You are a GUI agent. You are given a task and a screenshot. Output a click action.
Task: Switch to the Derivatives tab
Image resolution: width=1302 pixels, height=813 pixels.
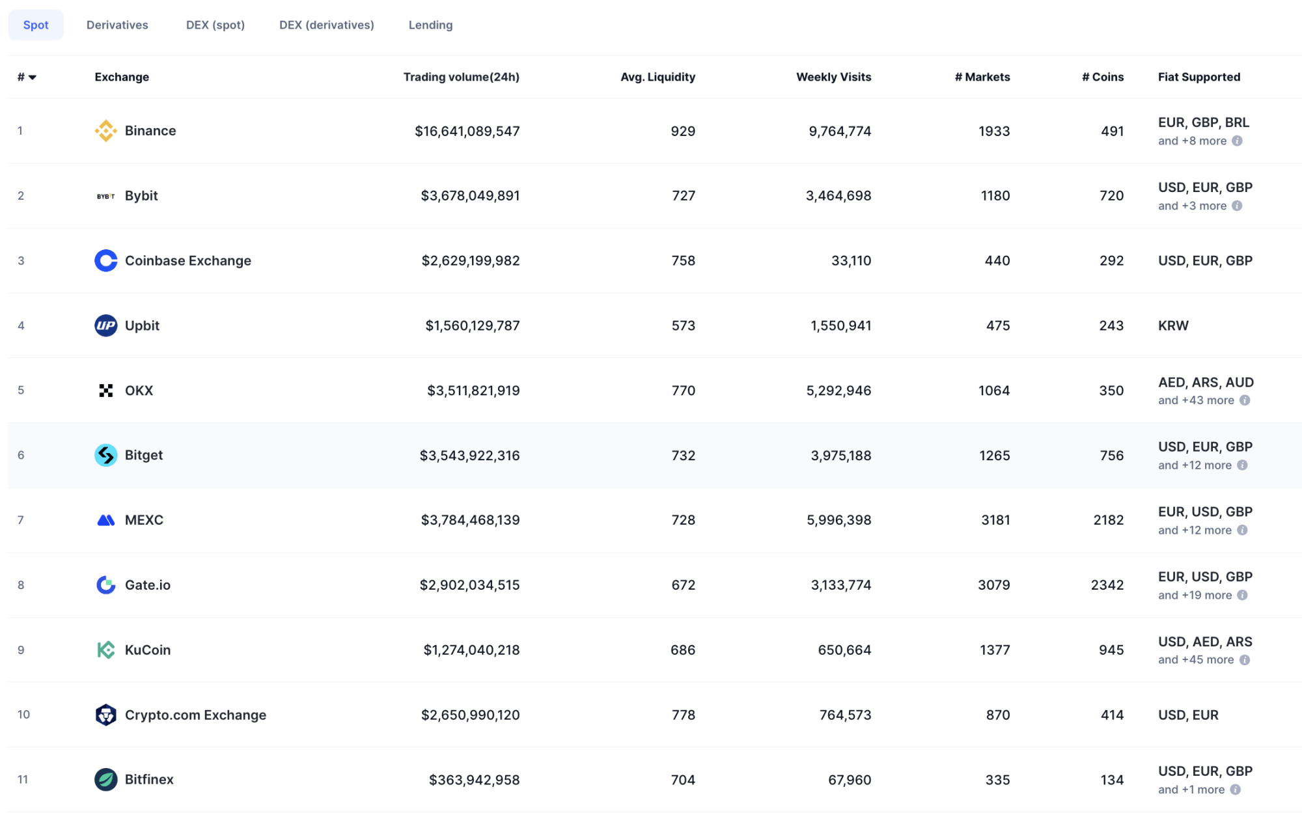pyautogui.click(x=117, y=25)
